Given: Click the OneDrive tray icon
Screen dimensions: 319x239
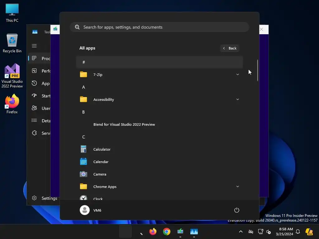Looking at the screenshot, I should click(x=251, y=232).
